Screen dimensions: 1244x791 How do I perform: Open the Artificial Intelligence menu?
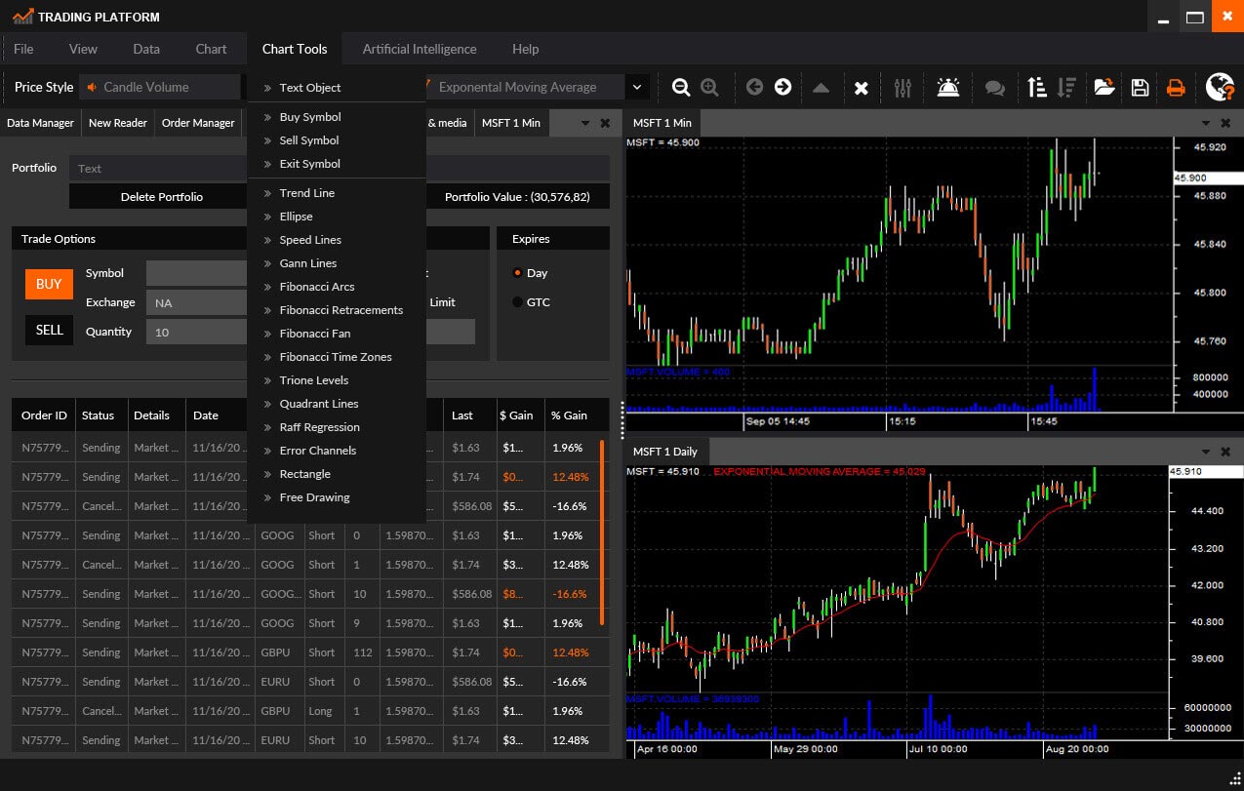(x=420, y=49)
